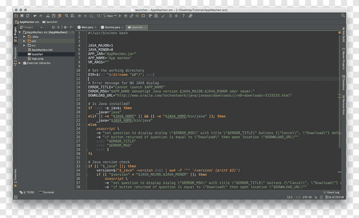This screenshot has width=359, height=218.
Task: Toggle tool window buttons at bottom-left corner
Action: coord(16,197)
